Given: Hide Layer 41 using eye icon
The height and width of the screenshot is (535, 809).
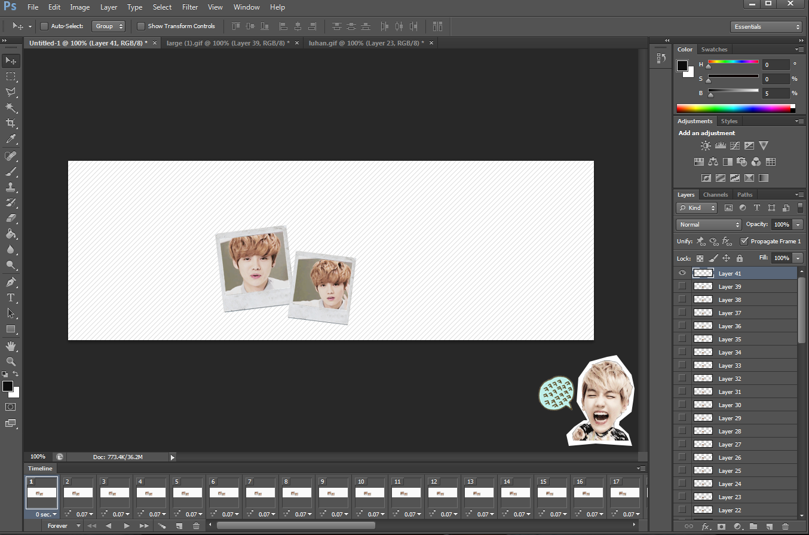Looking at the screenshot, I should (682, 273).
